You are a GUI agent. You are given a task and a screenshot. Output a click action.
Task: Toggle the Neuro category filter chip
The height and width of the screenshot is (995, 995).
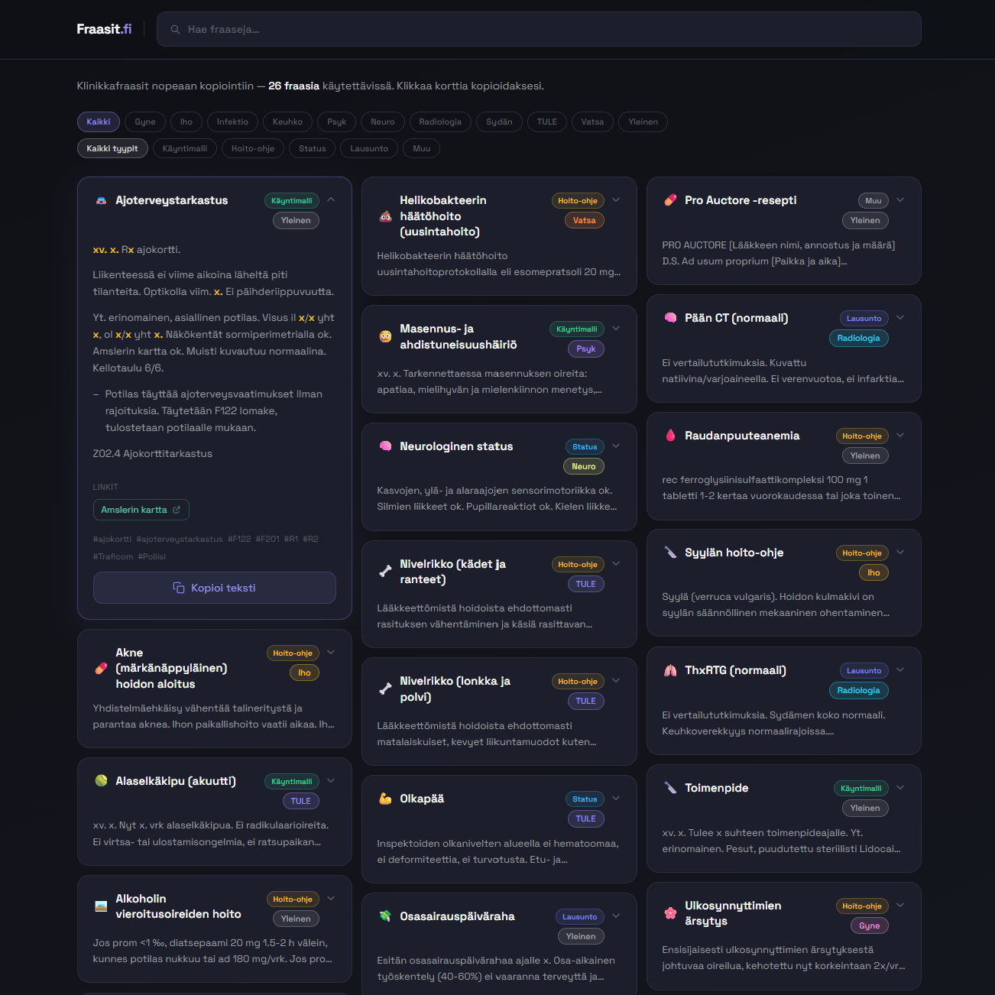[382, 122]
